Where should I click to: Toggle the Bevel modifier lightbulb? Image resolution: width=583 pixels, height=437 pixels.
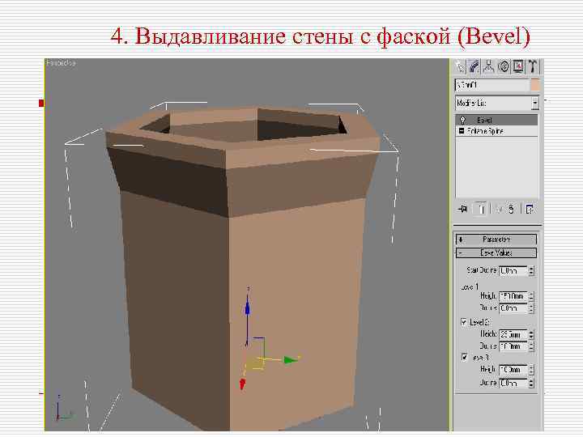(463, 120)
